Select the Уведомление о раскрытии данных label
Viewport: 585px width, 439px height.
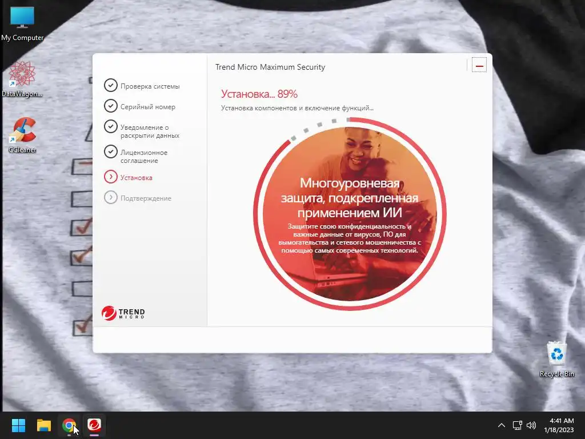[x=150, y=131]
